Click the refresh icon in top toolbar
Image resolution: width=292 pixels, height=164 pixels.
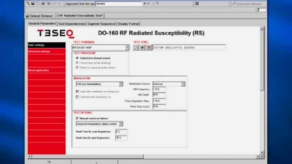[x=49, y=4]
